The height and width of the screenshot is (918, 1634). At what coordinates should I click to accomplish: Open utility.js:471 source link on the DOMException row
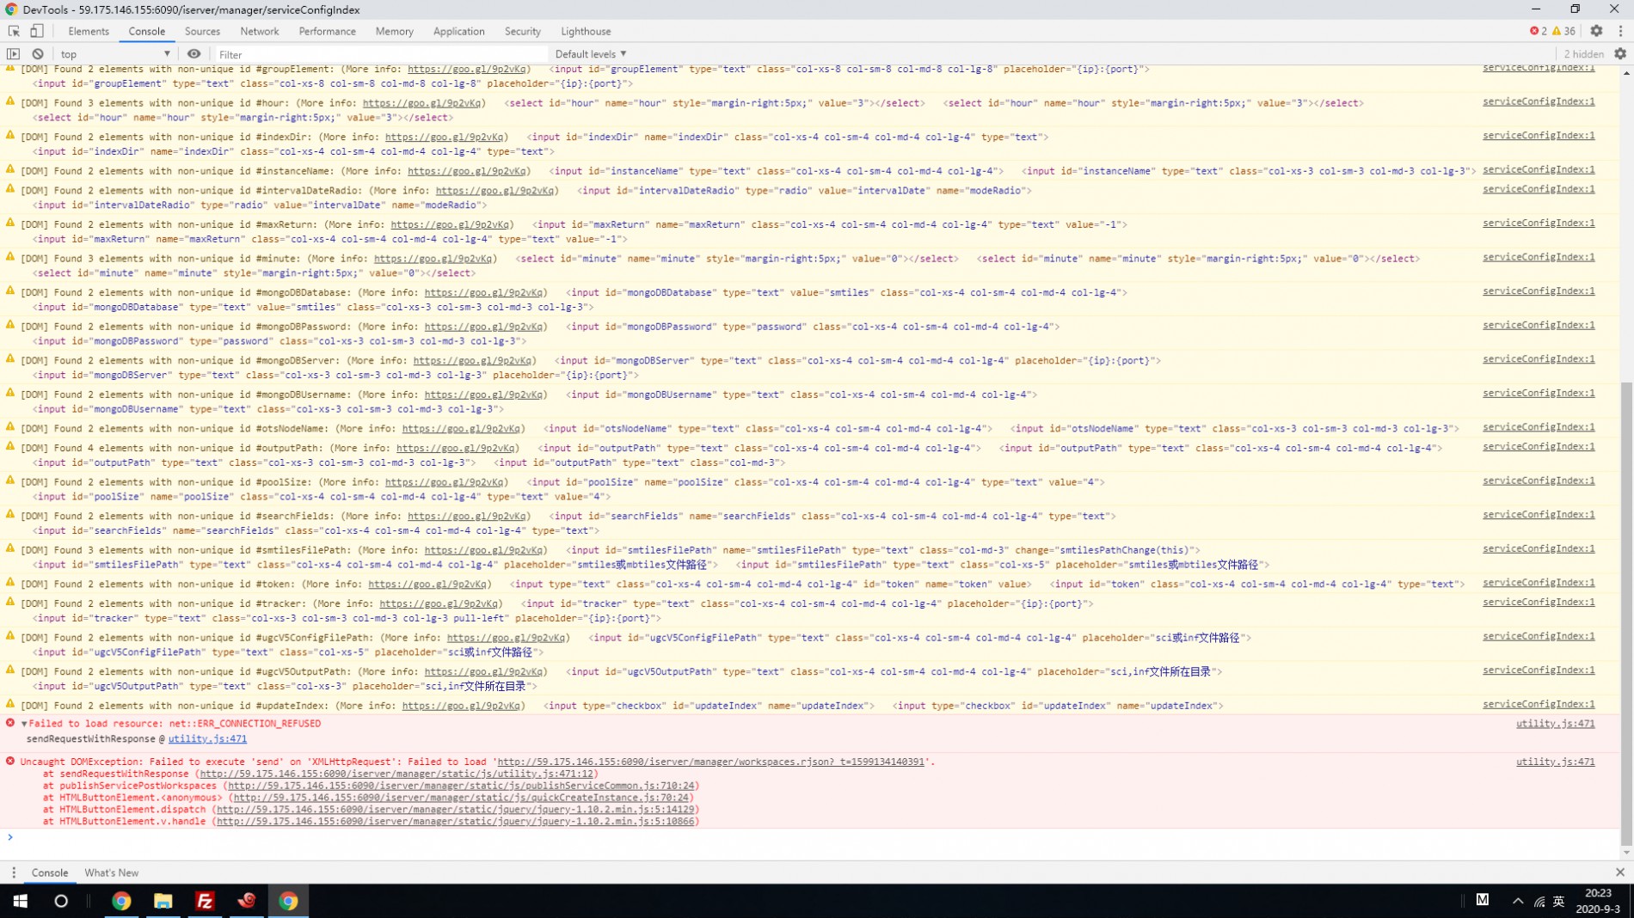coord(1555,762)
